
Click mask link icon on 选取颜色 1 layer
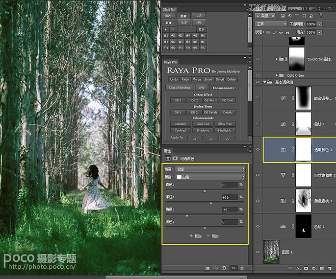tap(293, 149)
